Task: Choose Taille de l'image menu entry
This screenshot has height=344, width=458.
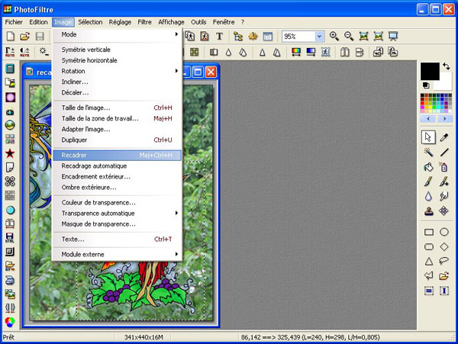Action: [x=117, y=108]
